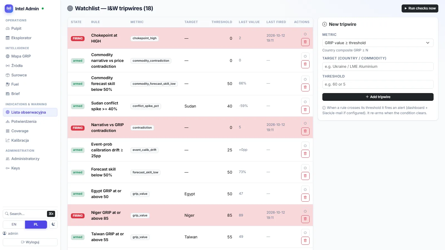Focus the sidebar Search box

[x=30, y=214]
